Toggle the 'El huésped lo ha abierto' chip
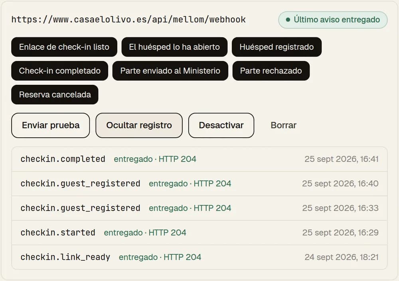 174,47
